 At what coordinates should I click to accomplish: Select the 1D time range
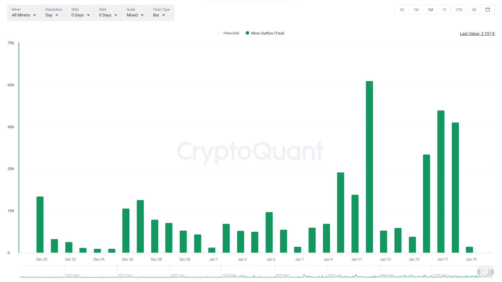click(402, 10)
